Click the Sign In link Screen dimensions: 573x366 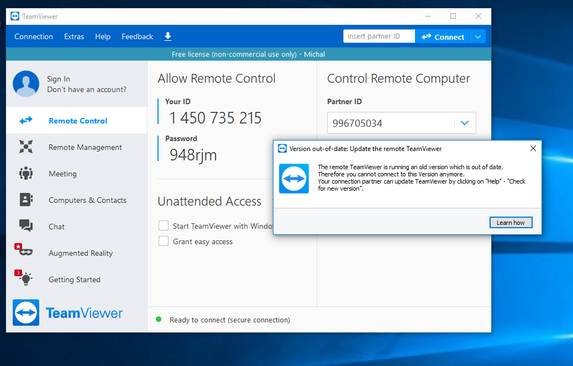(59, 79)
